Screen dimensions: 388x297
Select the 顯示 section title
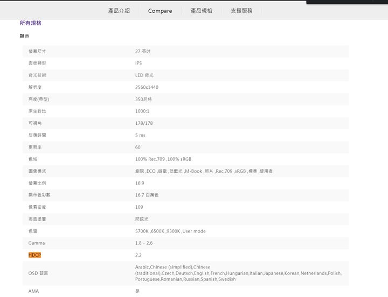click(24, 36)
